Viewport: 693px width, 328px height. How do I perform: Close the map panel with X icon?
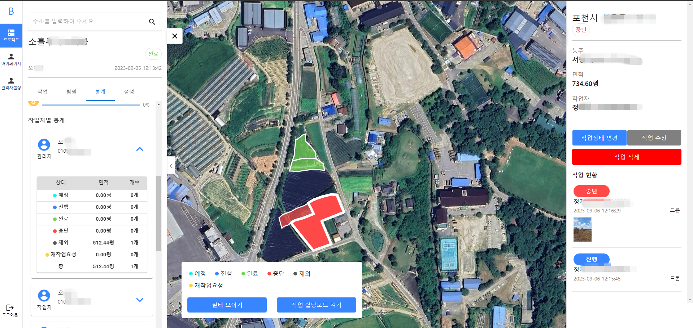[175, 36]
